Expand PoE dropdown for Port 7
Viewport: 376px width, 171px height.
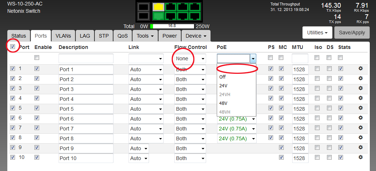pyautogui.click(x=236, y=129)
